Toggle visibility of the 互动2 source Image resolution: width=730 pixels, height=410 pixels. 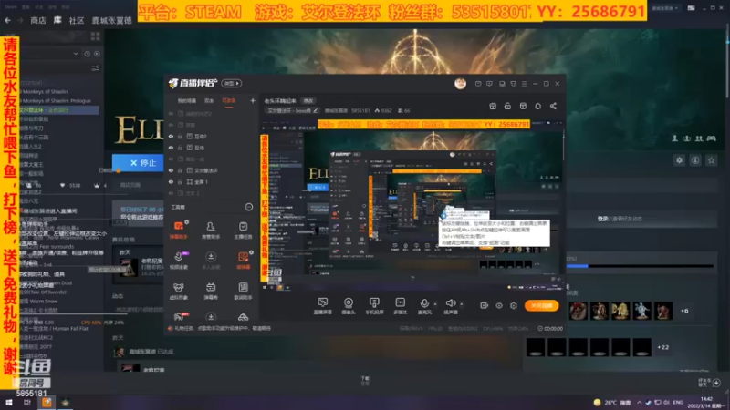[x=171, y=136]
